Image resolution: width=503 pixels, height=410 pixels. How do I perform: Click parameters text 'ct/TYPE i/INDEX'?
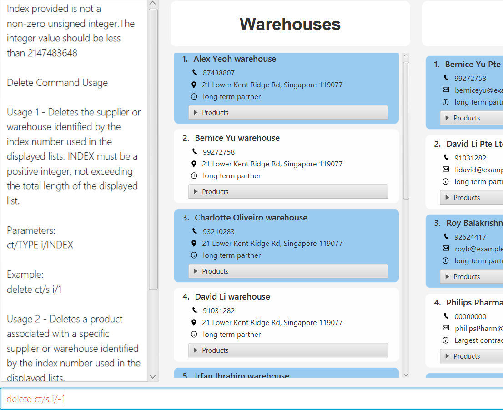click(x=40, y=245)
